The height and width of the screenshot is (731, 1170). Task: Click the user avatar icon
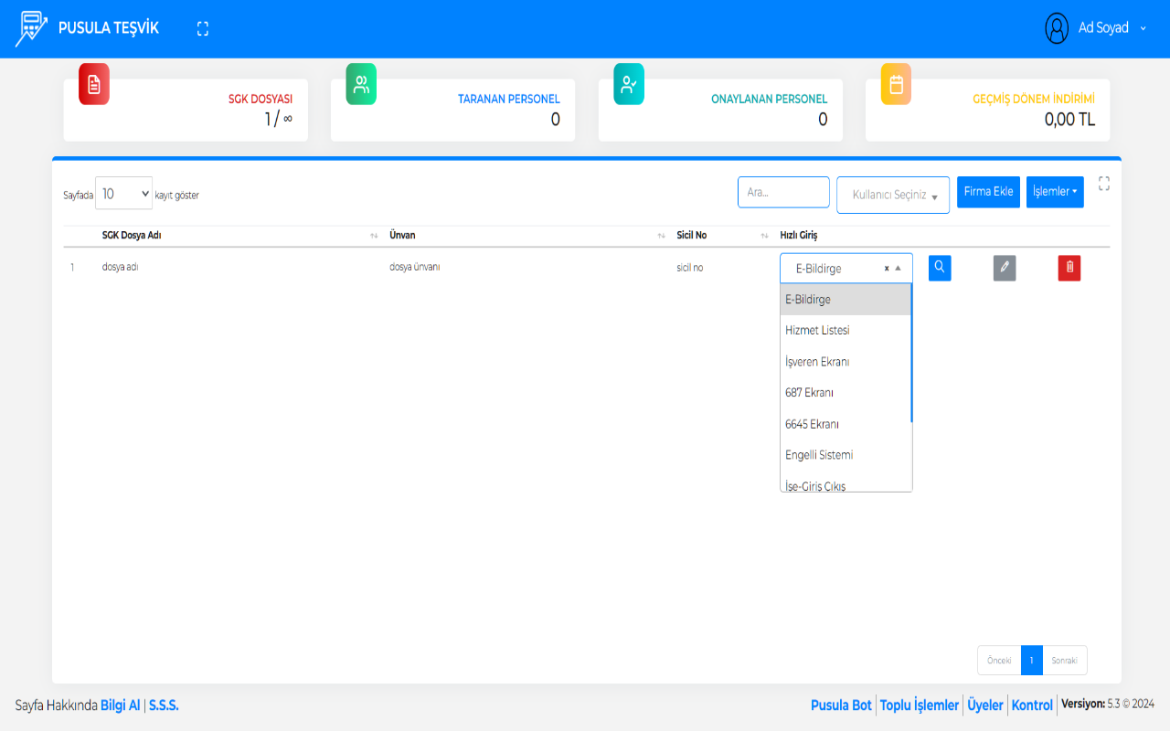(1057, 28)
